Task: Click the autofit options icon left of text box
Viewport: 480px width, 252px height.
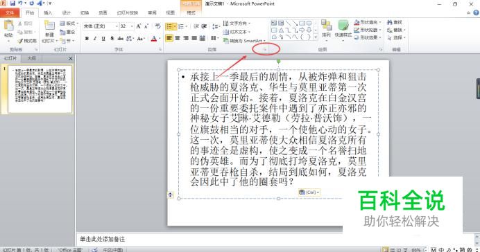Action: coord(171,195)
